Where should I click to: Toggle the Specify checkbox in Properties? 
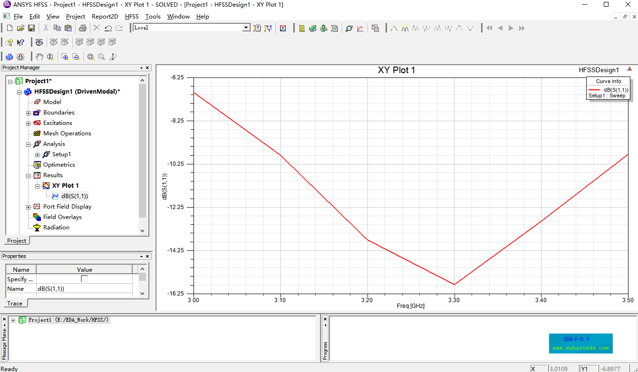click(84, 279)
